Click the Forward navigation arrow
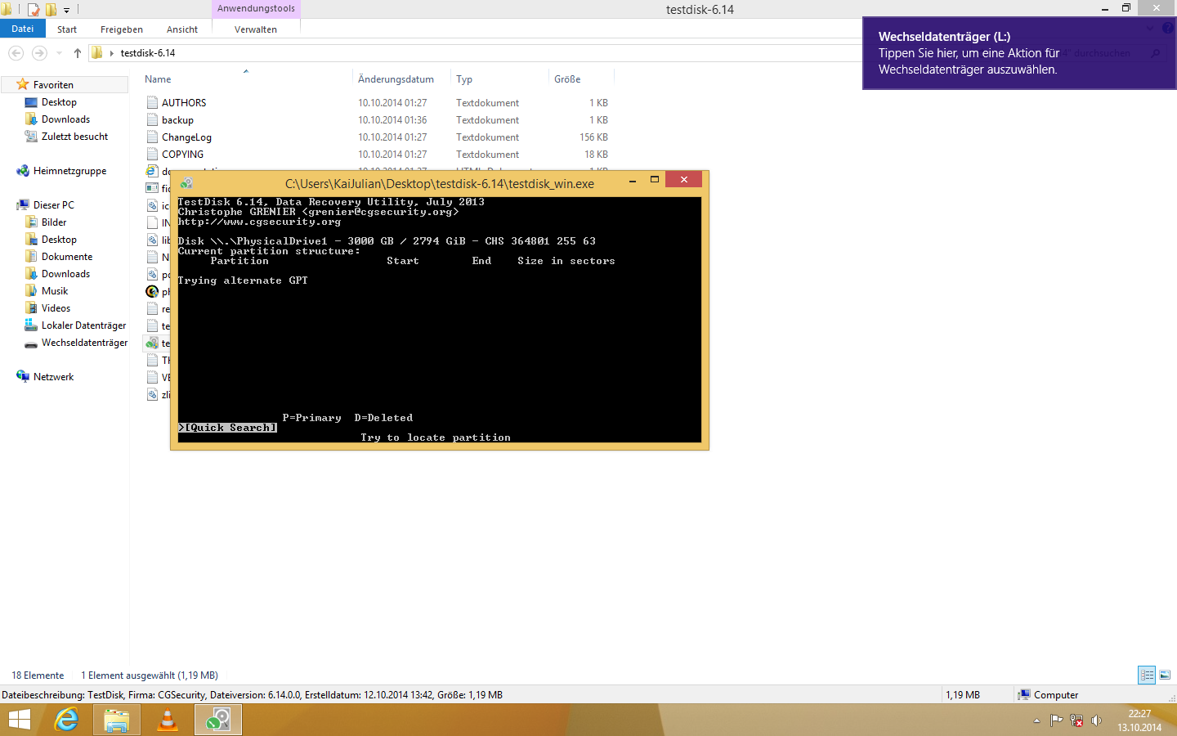Viewport: 1177px width, 736px height. tap(39, 53)
